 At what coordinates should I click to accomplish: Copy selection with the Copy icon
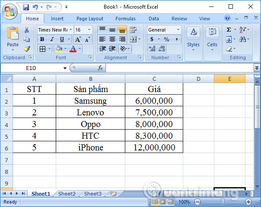(26, 39)
